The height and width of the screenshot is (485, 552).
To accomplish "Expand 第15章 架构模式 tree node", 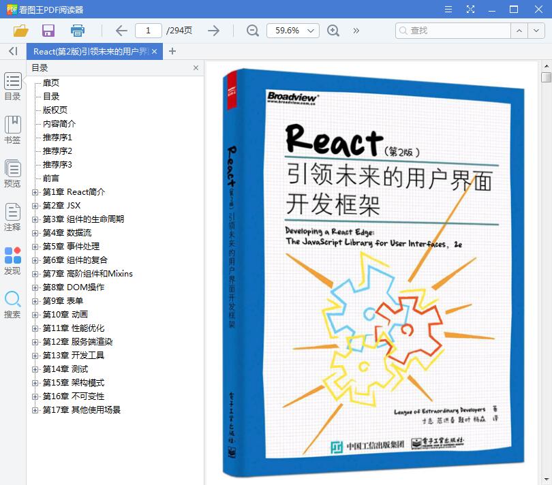I will (x=35, y=383).
